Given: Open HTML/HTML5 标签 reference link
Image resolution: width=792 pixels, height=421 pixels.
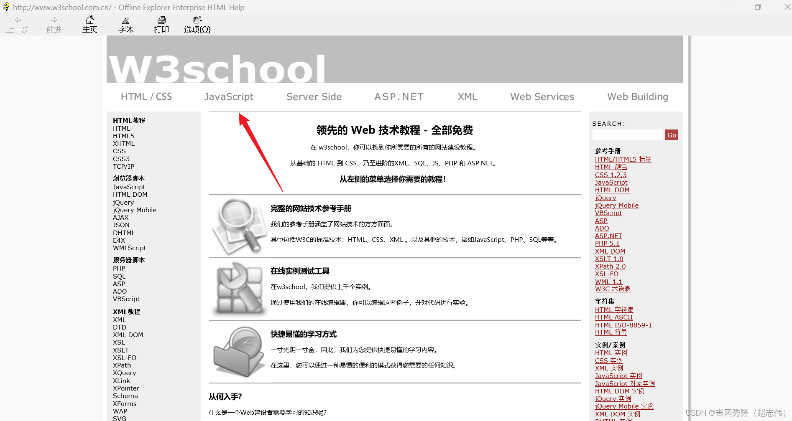Looking at the screenshot, I should coord(623,160).
